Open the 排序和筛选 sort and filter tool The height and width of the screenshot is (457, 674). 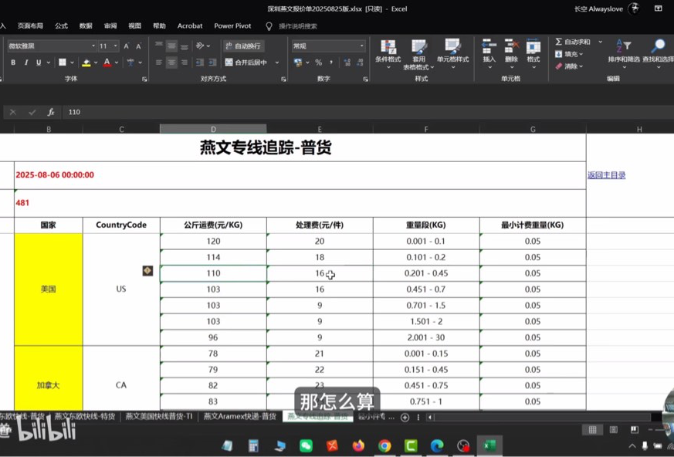(x=623, y=48)
